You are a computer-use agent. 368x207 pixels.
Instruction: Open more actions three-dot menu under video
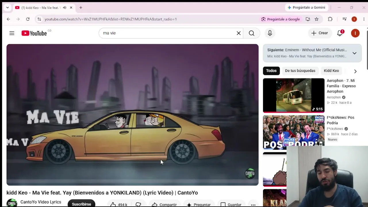[x=253, y=204]
